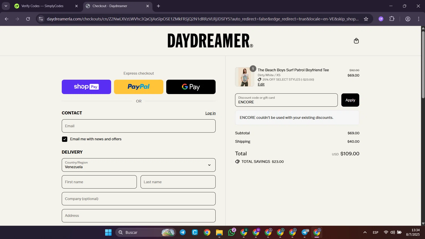Click the taskbar Buscar search box

146,232
